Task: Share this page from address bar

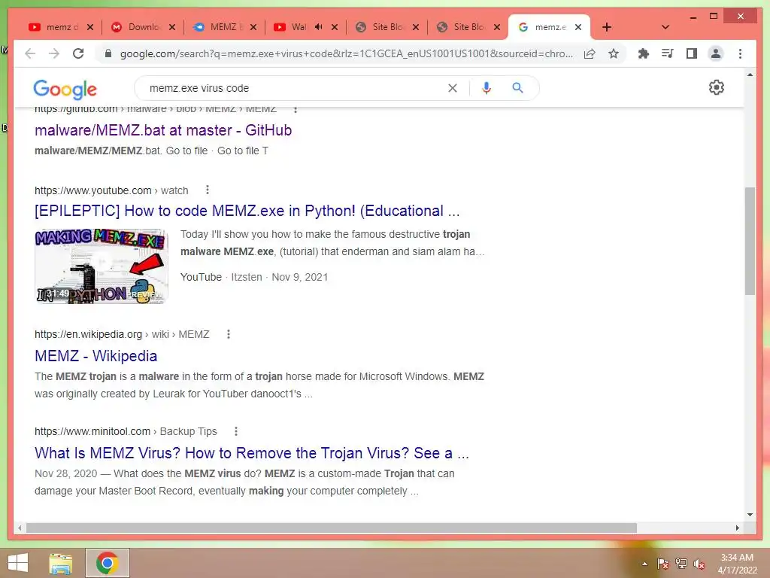Action: pyautogui.click(x=590, y=53)
